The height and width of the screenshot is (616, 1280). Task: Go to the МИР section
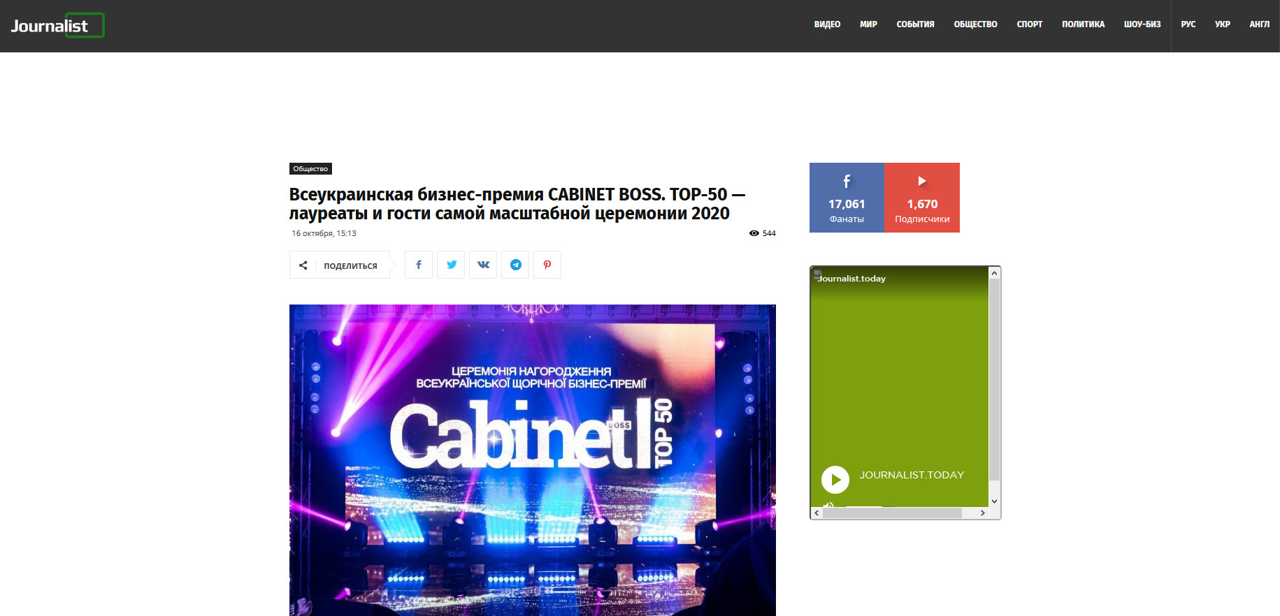[868, 24]
